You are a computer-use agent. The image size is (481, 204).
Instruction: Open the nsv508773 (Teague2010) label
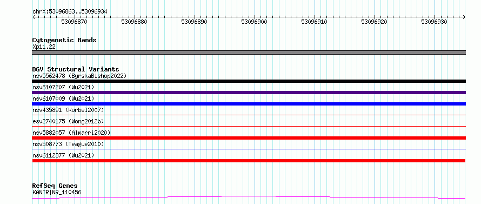(68, 144)
